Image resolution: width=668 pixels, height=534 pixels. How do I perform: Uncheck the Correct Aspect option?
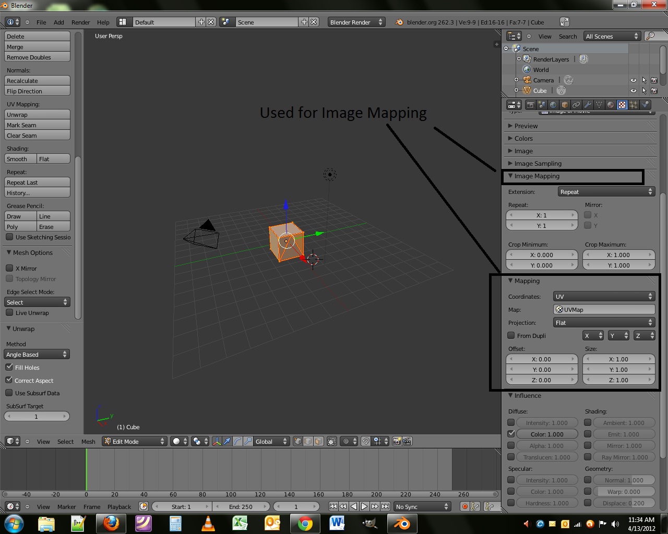coord(9,380)
